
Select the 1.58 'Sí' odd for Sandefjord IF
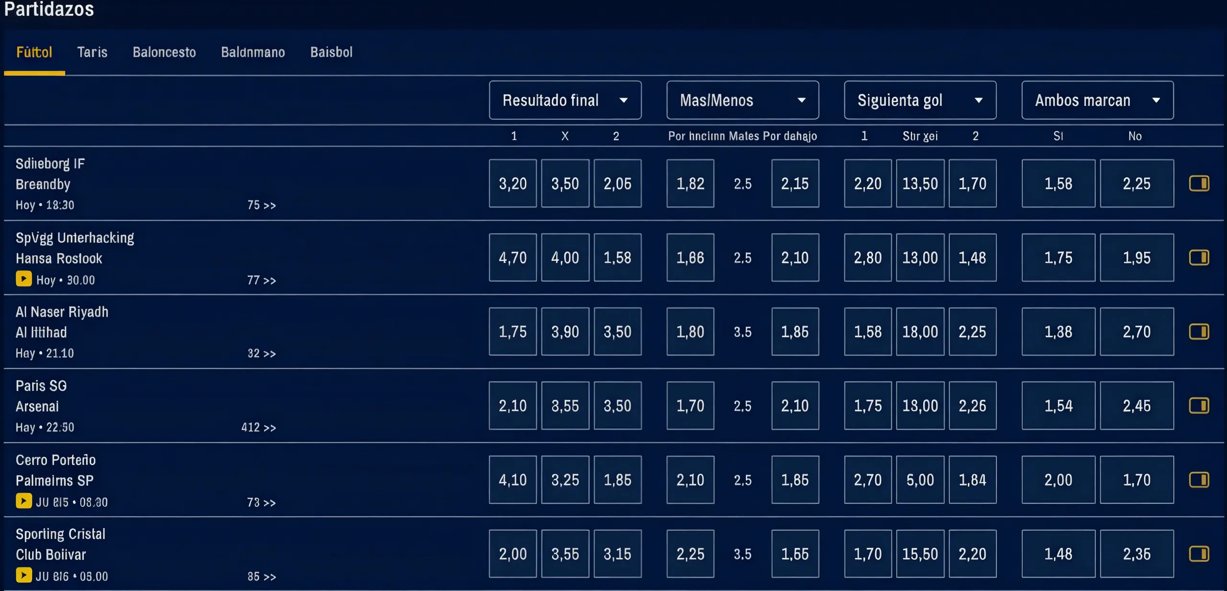[1059, 183]
